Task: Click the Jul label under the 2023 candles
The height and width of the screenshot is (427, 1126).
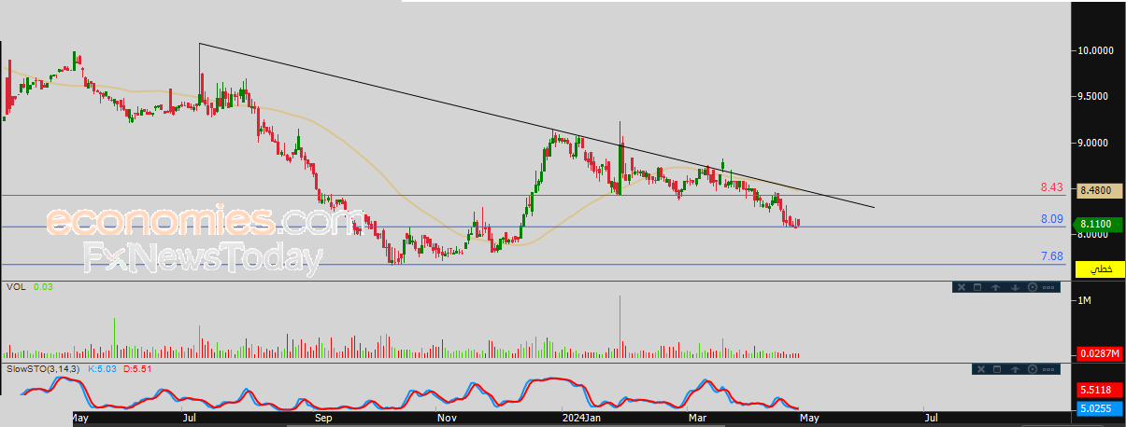Action: point(191,420)
